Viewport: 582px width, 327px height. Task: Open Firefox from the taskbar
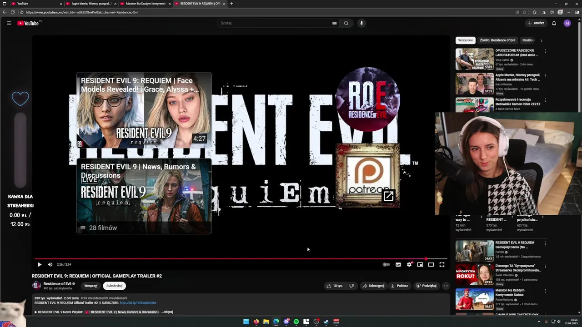point(256,322)
